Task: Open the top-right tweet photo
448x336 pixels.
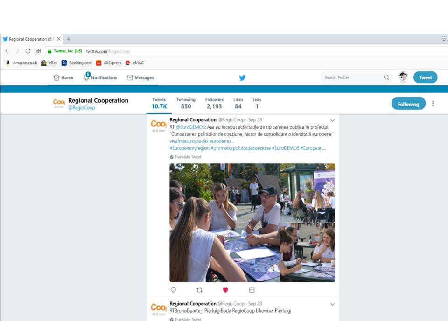Action: 308,193
